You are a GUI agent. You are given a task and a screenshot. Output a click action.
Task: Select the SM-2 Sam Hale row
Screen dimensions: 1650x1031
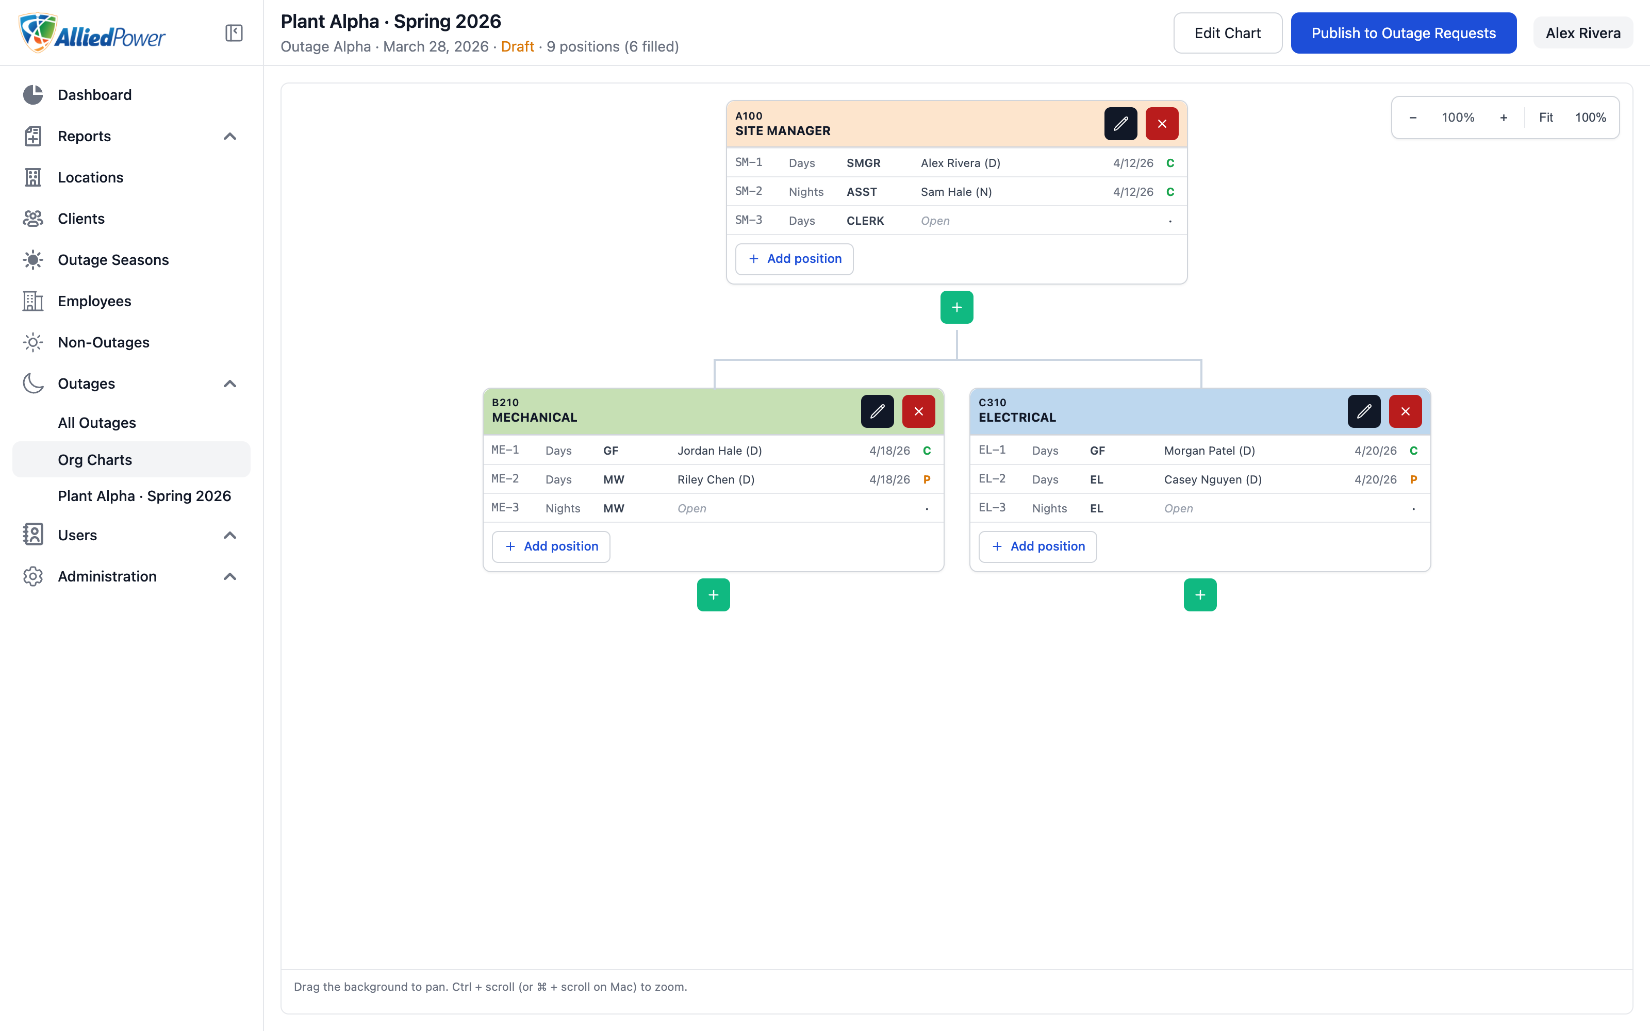(956, 192)
